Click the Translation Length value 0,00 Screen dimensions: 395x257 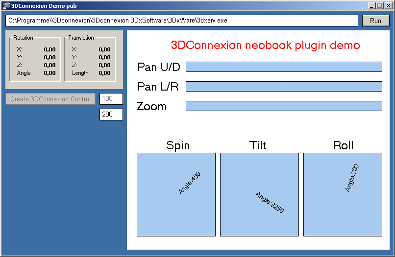tap(104, 73)
